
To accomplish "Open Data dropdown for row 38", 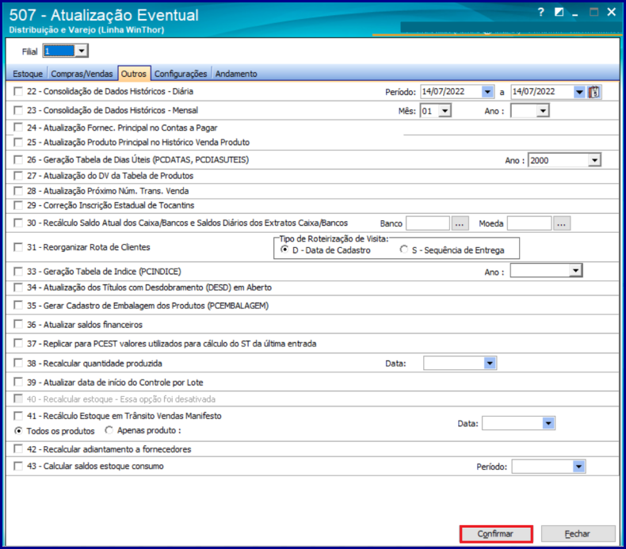I will 490,363.
